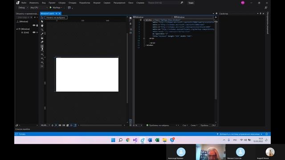Collapse the [Window] tree node
Viewport: 285px width, 160px height.
coord(17,29)
